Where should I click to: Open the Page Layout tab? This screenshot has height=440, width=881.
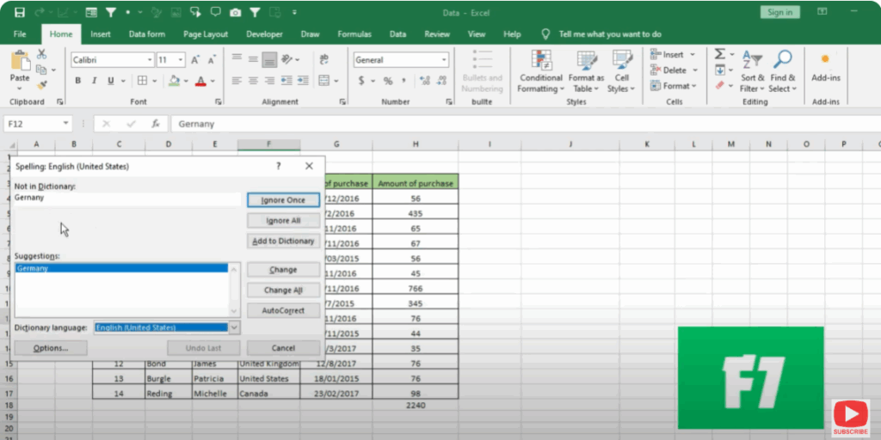point(206,34)
